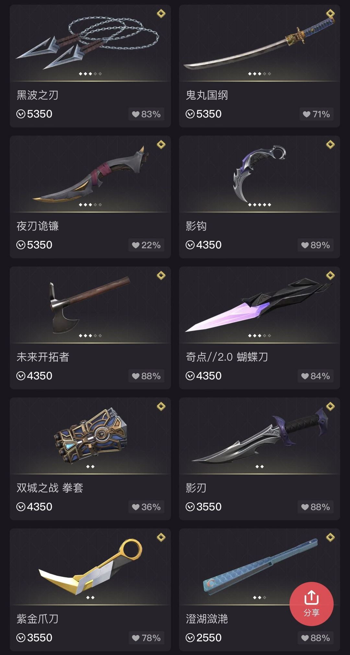Tap the 84% like badge on 奇点//2.0 蝴蝶刀
350x655 pixels.
316,376
